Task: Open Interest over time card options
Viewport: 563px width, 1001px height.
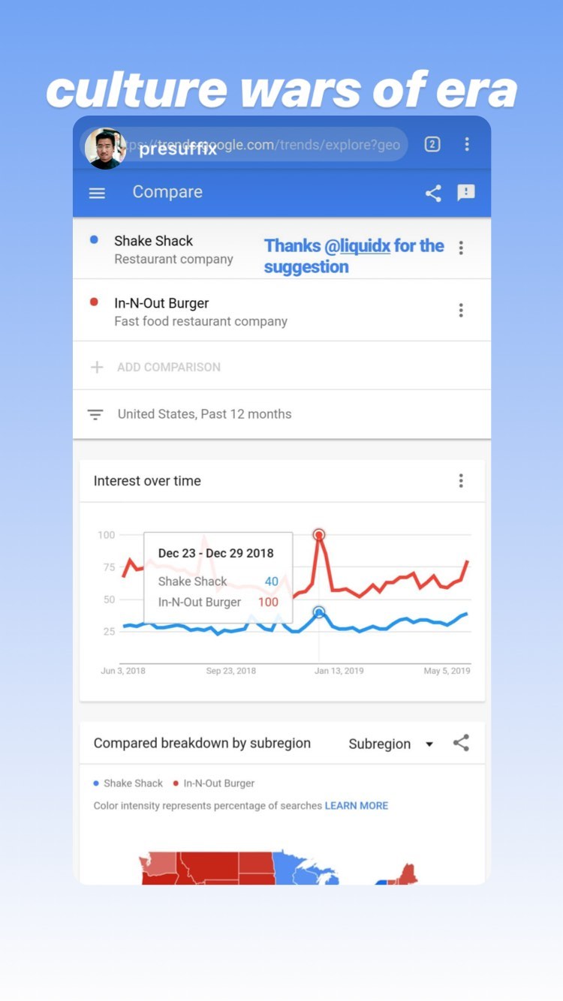Action: [x=461, y=481]
